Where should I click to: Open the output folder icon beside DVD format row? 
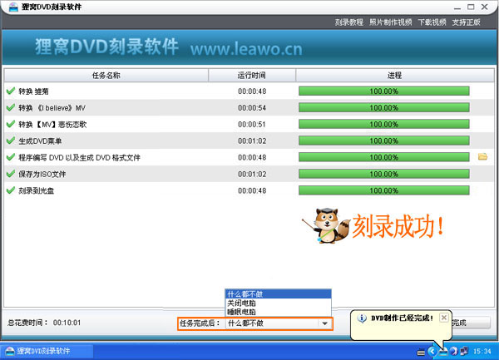click(482, 156)
